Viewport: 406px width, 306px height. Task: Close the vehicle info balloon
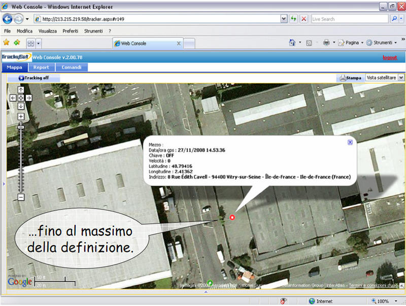[350, 142]
